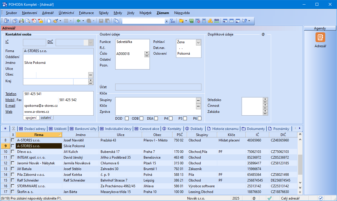The width and height of the screenshot is (337, 201).
Task: Expand the Číslo AD00018 number series dropdown
Action: [147, 53]
